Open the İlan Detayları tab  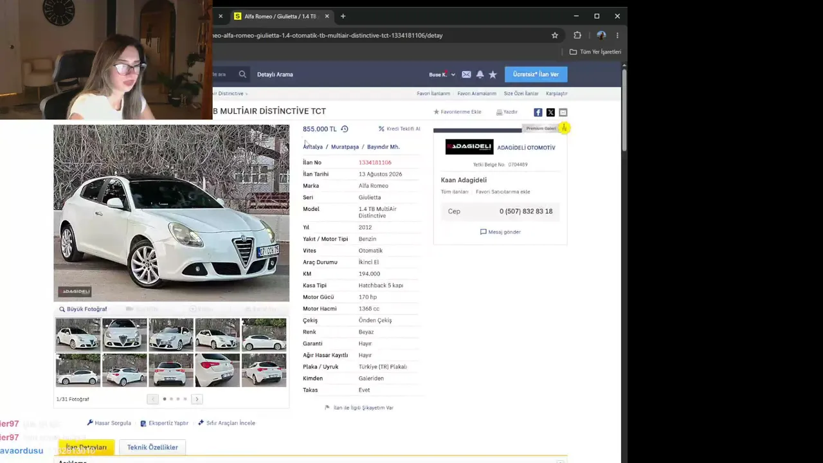pyautogui.click(x=86, y=447)
